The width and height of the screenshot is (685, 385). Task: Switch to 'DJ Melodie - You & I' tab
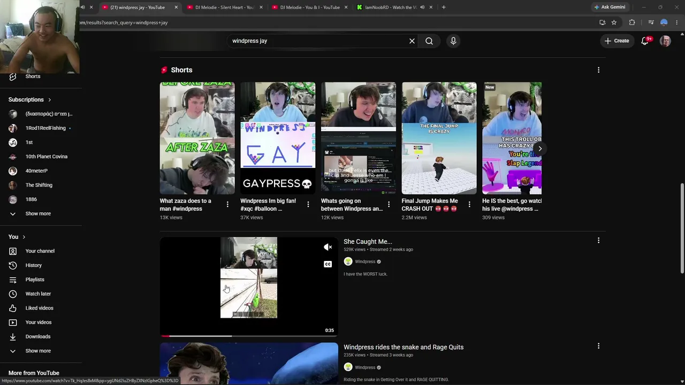tap(309, 7)
